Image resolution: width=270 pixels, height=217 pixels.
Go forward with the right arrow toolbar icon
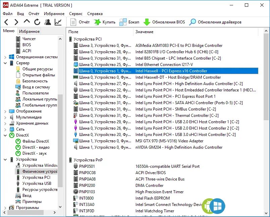(x=16, y=22)
